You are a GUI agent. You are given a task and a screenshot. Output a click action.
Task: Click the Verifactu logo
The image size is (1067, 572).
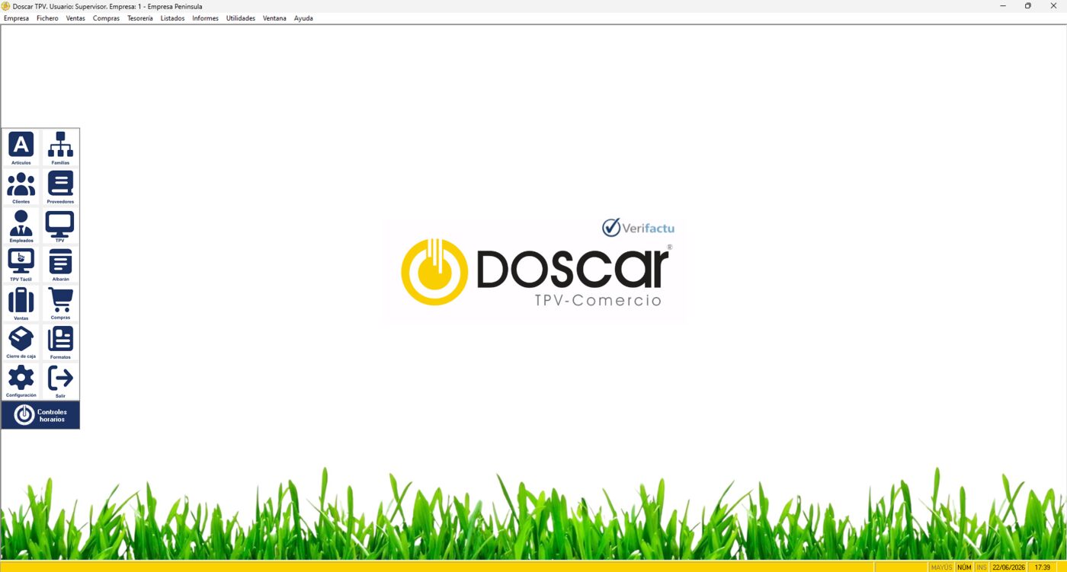tap(638, 227)
